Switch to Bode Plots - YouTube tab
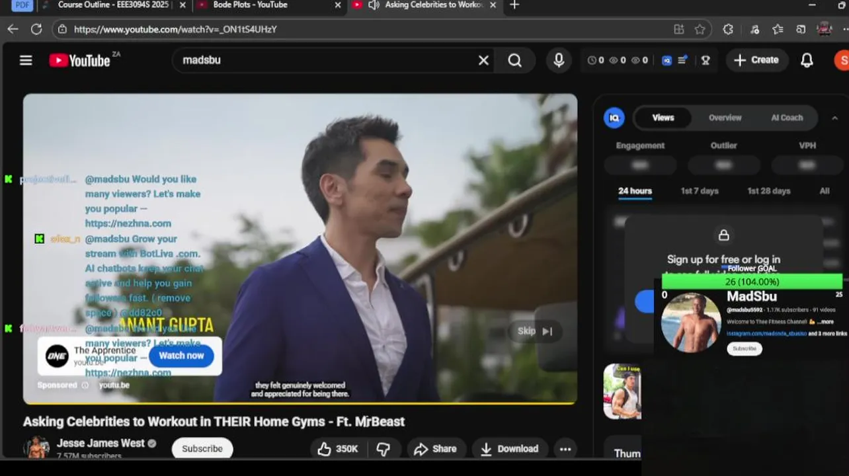Image resolution: width=849 pixels, height=476 pixels. [250, 5]
